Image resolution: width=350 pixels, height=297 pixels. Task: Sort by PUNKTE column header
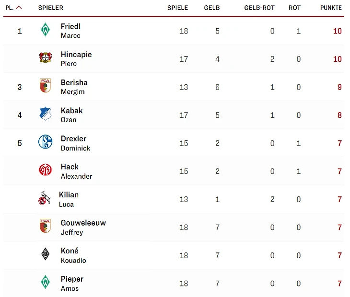pyautogui.click(x=331, y=8)
